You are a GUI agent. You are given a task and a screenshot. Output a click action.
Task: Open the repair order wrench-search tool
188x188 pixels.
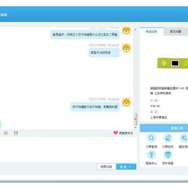click(x=184, y=138)
